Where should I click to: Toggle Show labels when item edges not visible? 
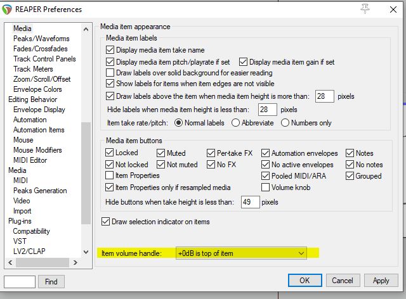pyautogui.click(x=110, y=83)
